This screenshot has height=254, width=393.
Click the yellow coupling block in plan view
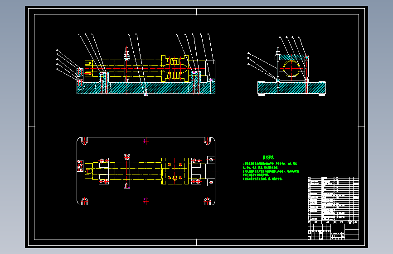click(175, 171)
